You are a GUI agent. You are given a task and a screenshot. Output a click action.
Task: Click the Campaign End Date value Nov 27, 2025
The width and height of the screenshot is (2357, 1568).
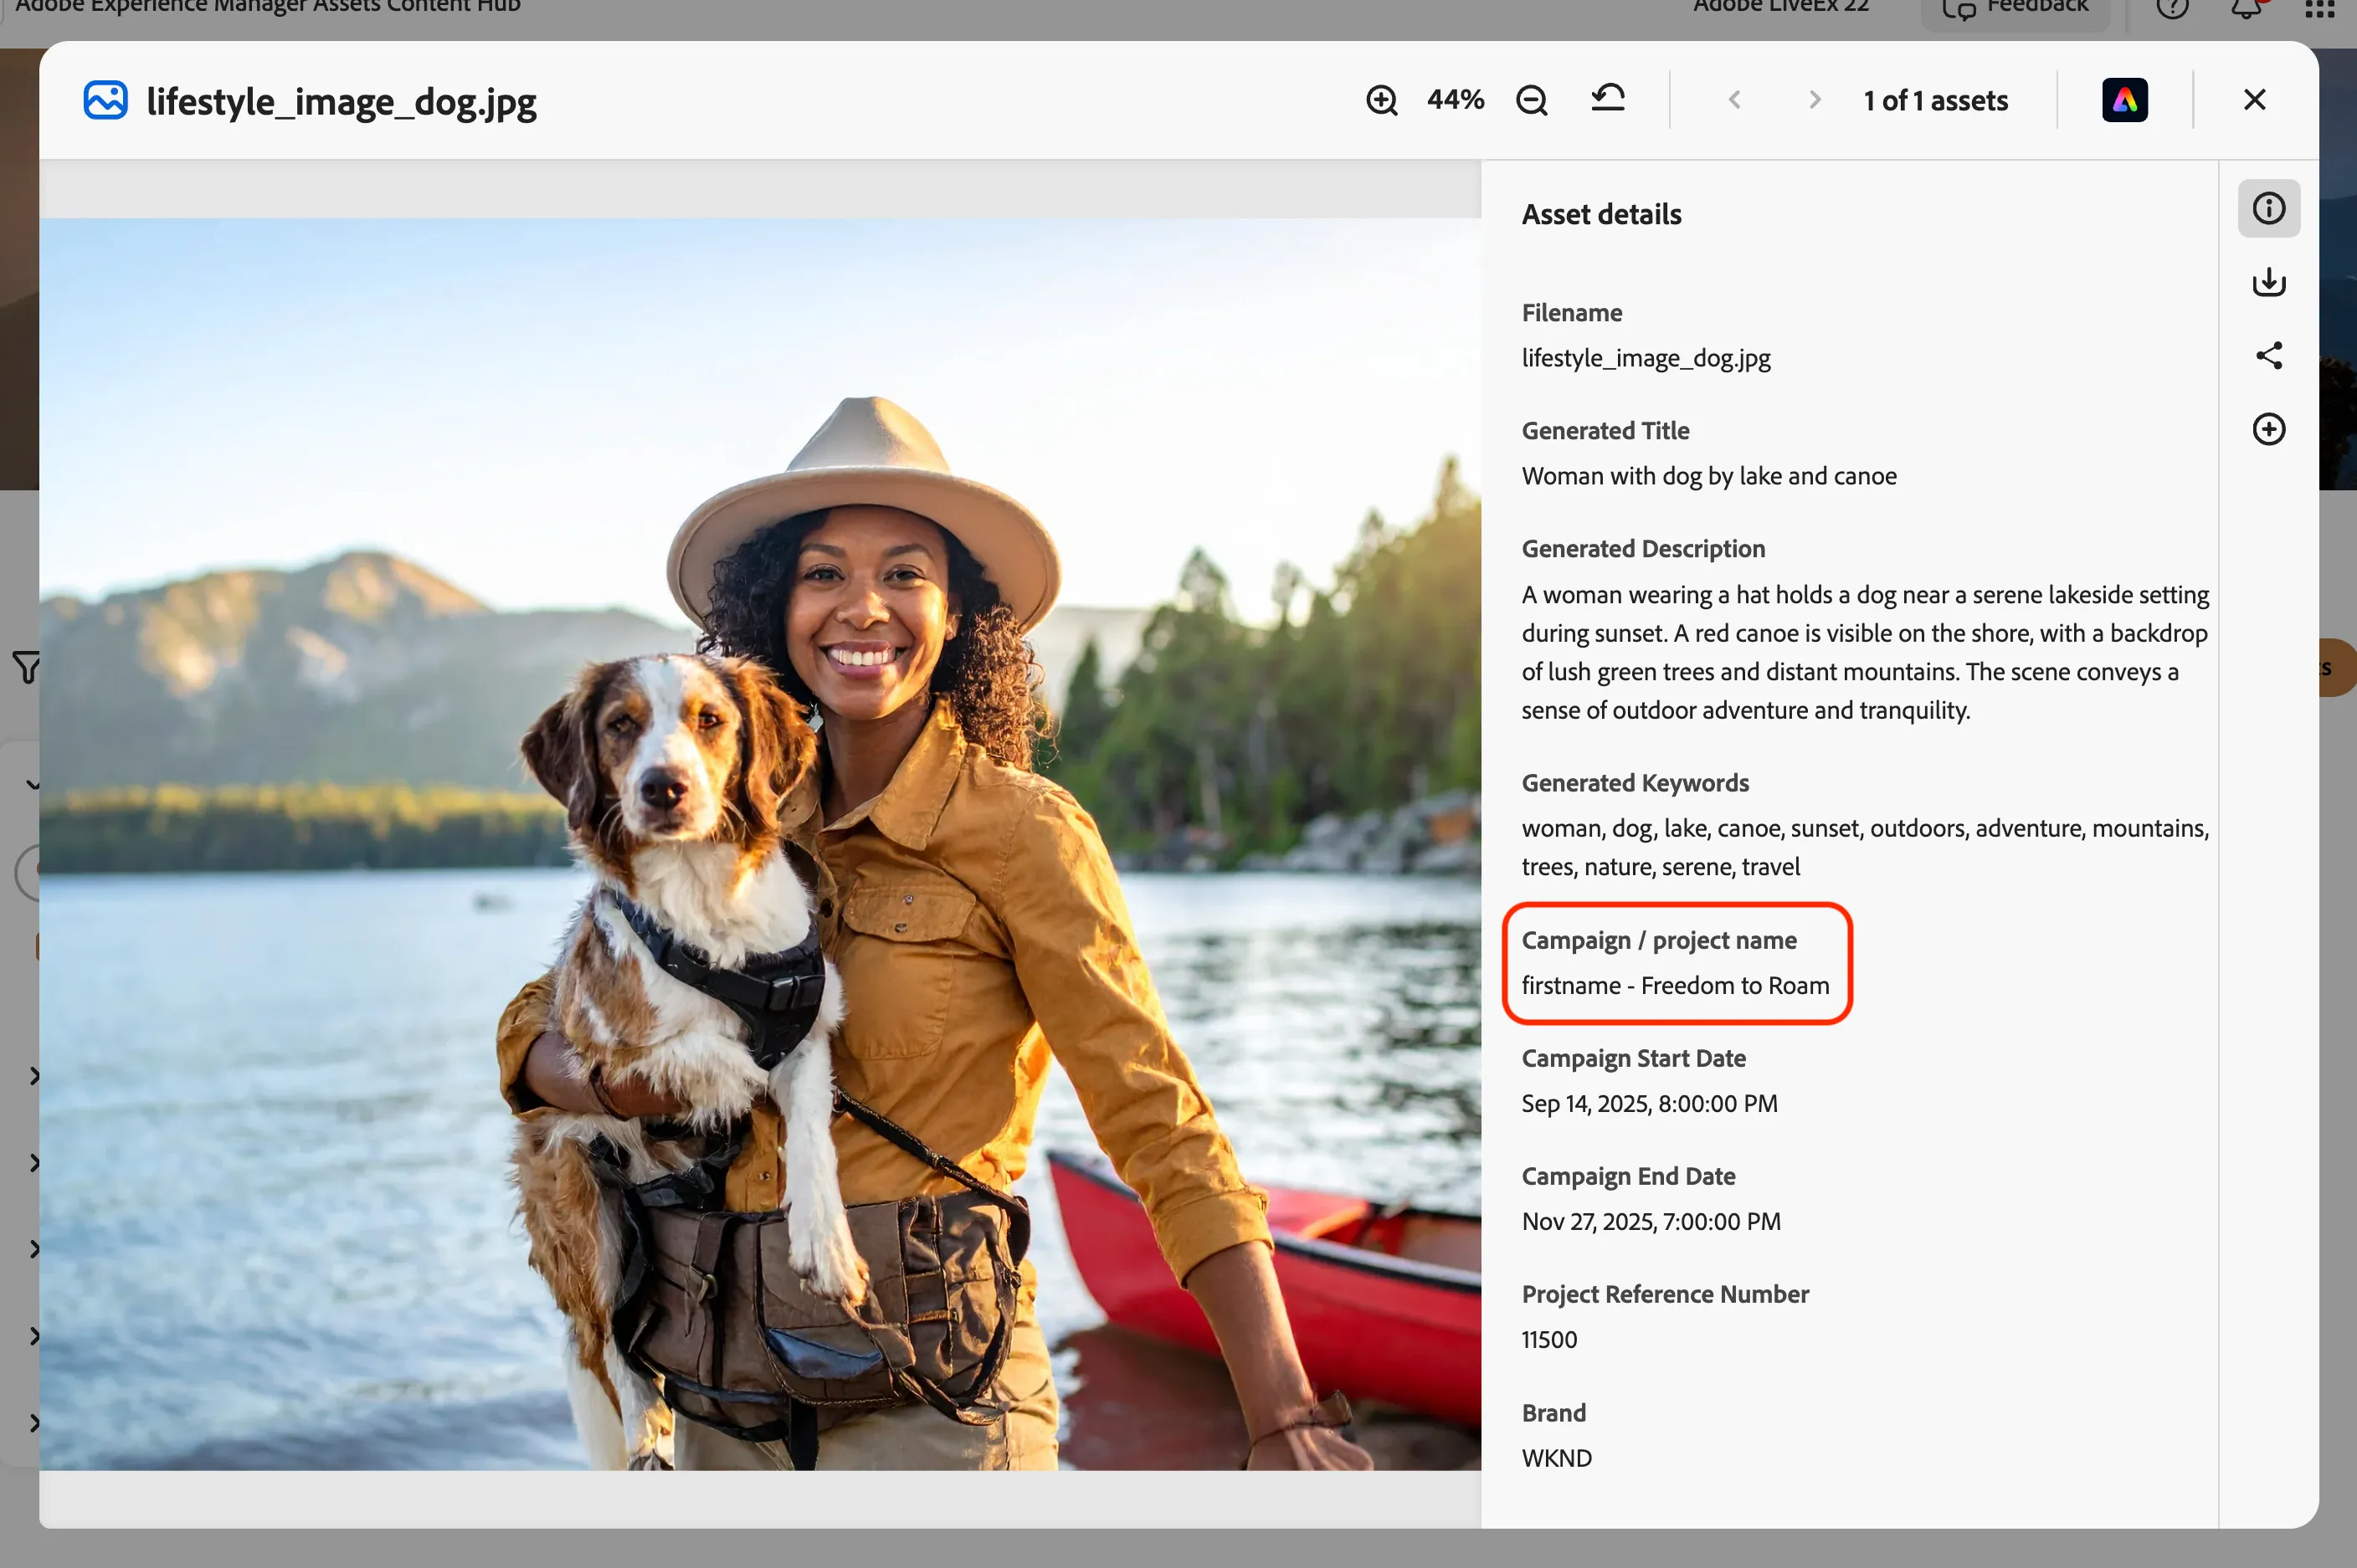pos(1651,1222)
